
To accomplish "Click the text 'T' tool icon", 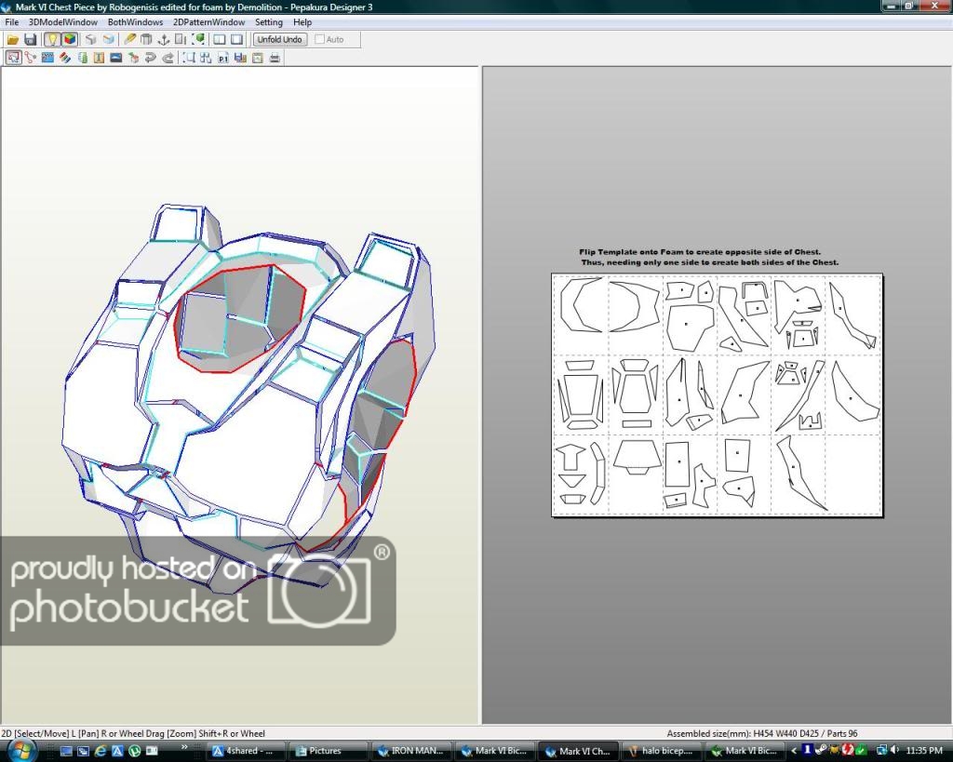I will tap(99, 58).
